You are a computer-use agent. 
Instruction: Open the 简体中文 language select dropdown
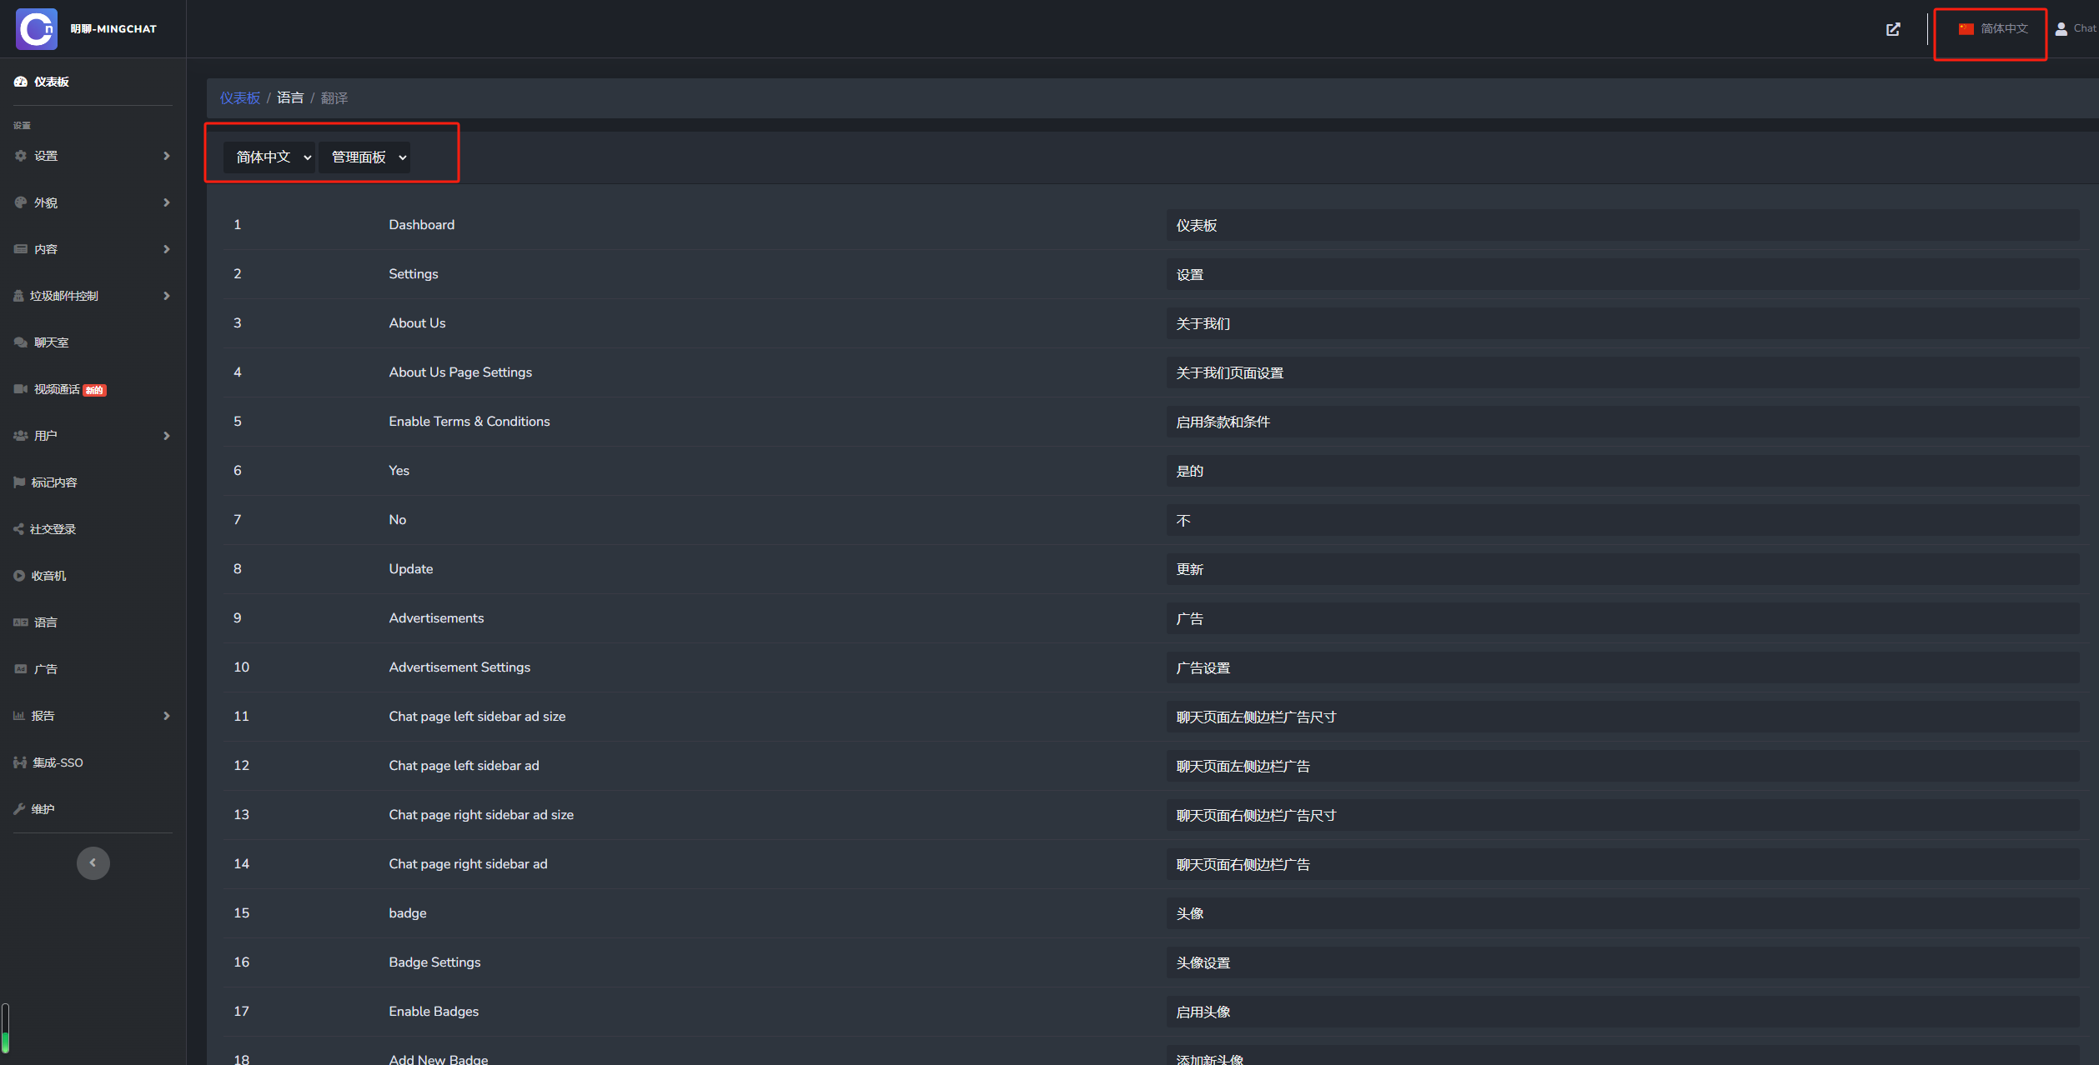point(269,157)
